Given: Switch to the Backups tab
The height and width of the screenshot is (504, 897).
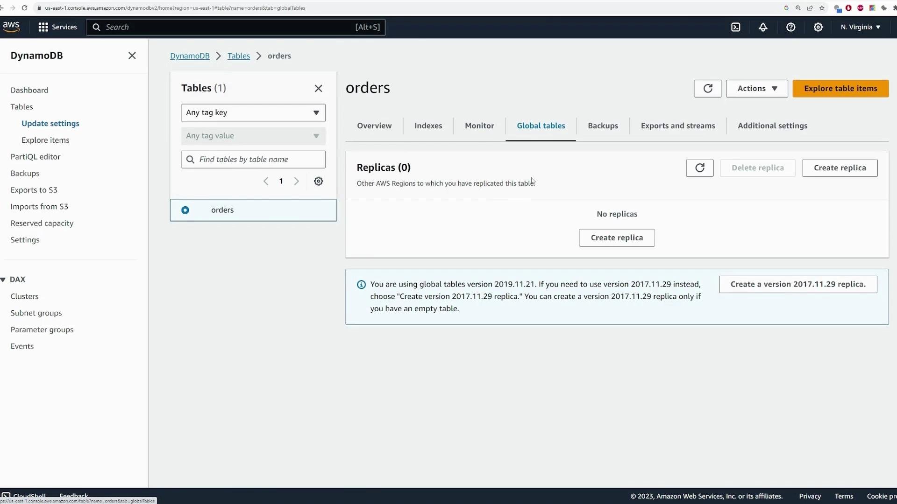Looking at the screenshot, I should (603, 126).
